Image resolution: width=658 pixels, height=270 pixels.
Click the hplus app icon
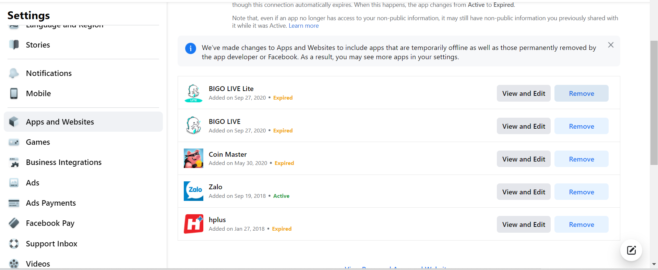tap(193, 224)
